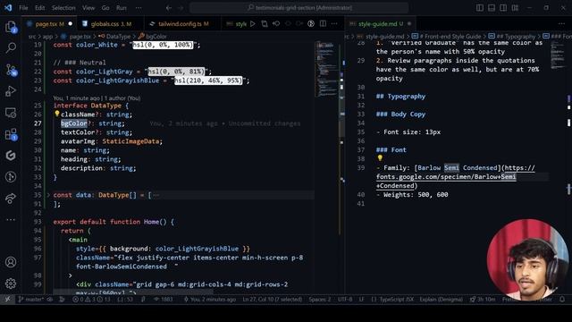The height and width of the screenshot is (322, 572).
Task: Click the Explain (Denigma) status item
Action: (441, 299)
